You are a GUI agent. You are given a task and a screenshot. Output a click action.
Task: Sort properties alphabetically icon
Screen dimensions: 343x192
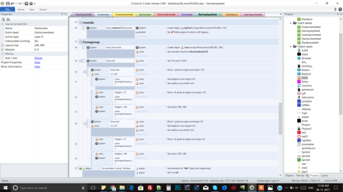pyautogui.click(x=8, y=20)
